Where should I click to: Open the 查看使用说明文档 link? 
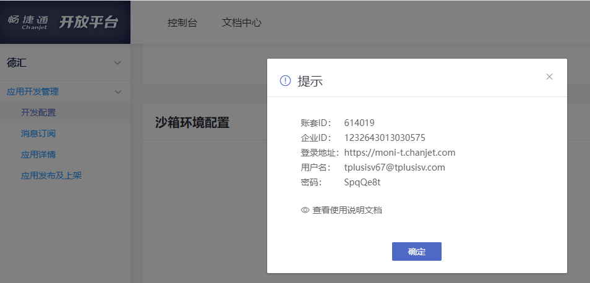tap(347, 210)
